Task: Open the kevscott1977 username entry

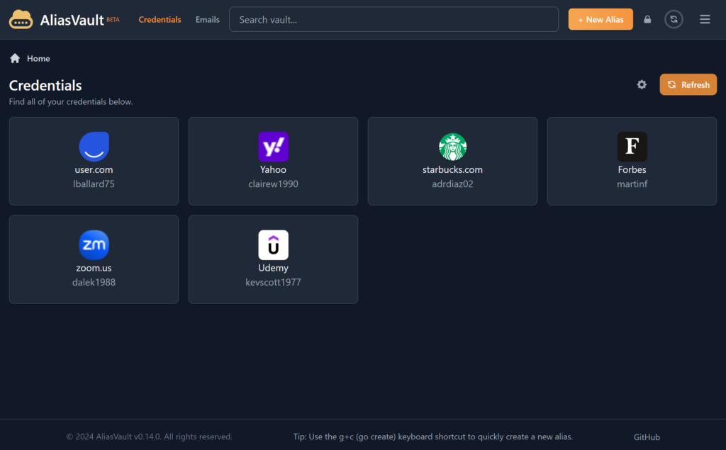Action: [x=273, y=282]
